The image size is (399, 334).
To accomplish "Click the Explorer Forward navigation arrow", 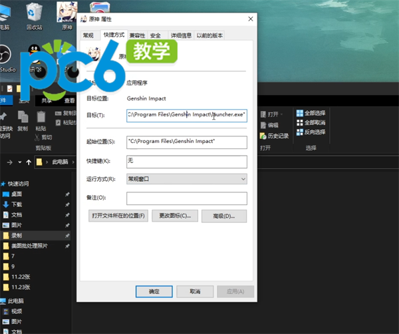I will [x=10, y=162].
